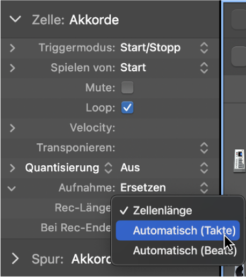Viewport: 246px width, 277px height.
Task: Expand the Velocity row chevron
Action: pyautogui.click(x=12, y=128)
